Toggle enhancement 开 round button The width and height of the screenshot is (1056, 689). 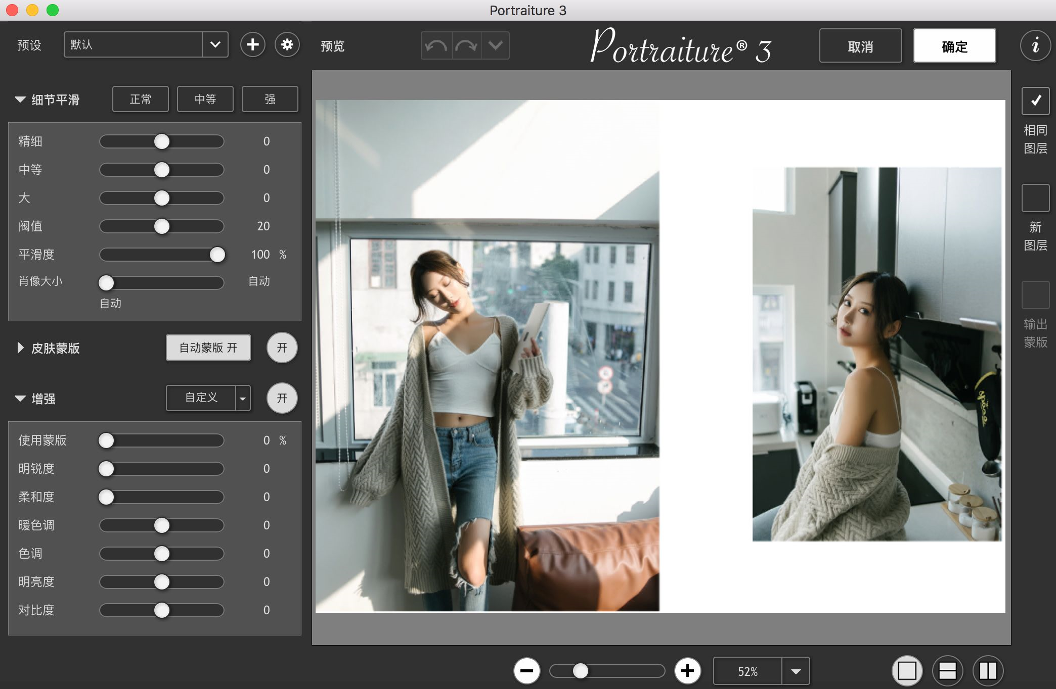(282, 398)
